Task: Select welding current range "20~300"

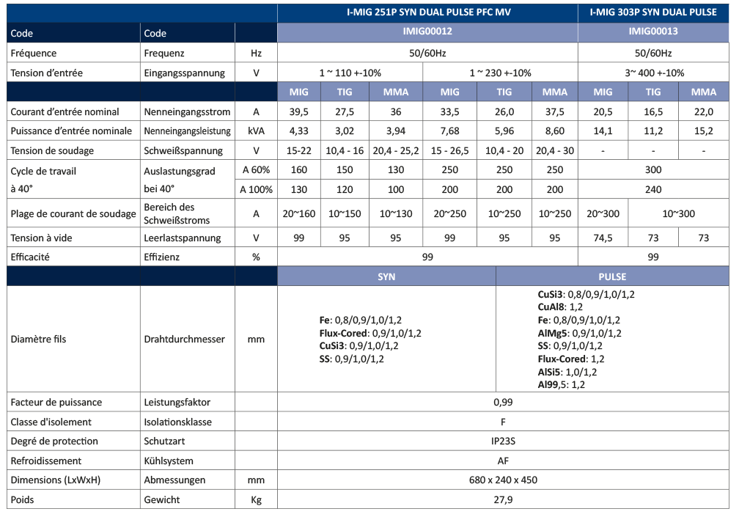Action: 603,214
